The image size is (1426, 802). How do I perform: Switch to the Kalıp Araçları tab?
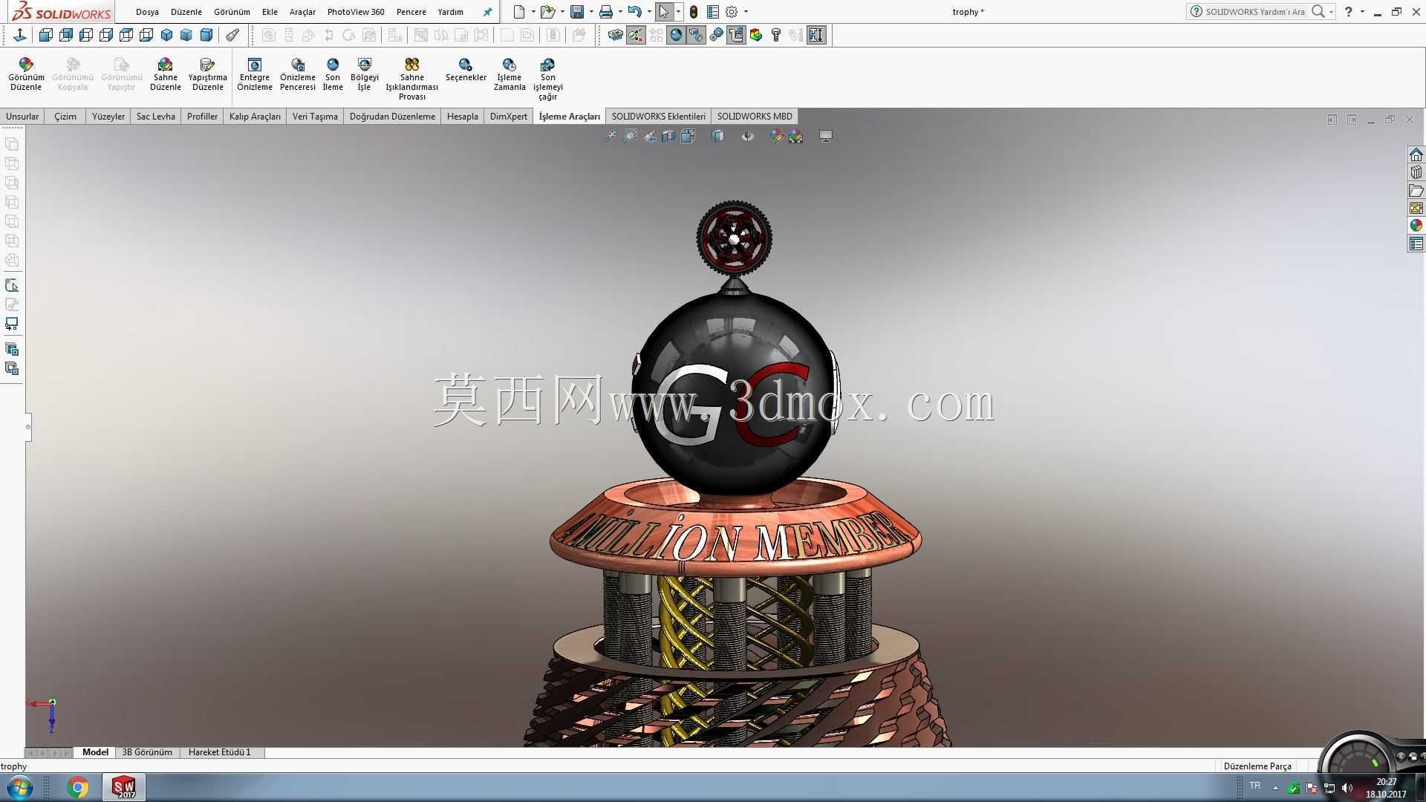[x=255, y=117]
